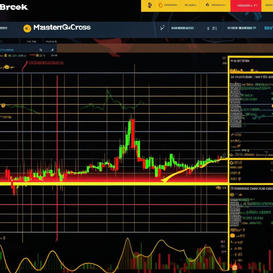Viewport: 273px width, 273px height.
Task: Open the red tab in the yellow top bar
Action: click(246, 6)
